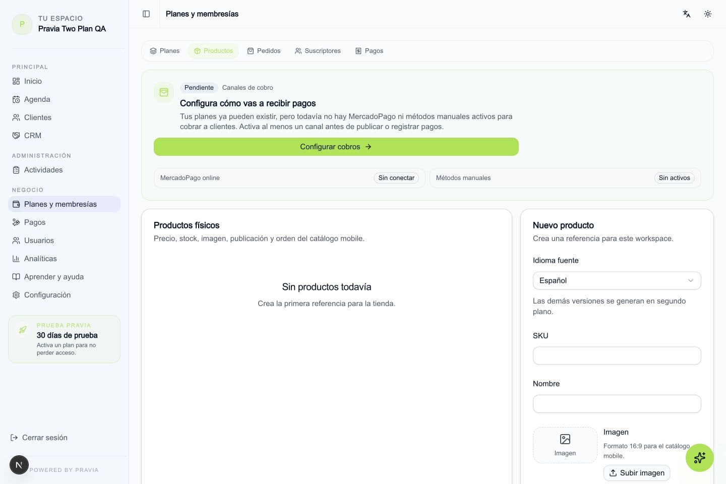Click the Configuración gear icon

click(16, 295)
